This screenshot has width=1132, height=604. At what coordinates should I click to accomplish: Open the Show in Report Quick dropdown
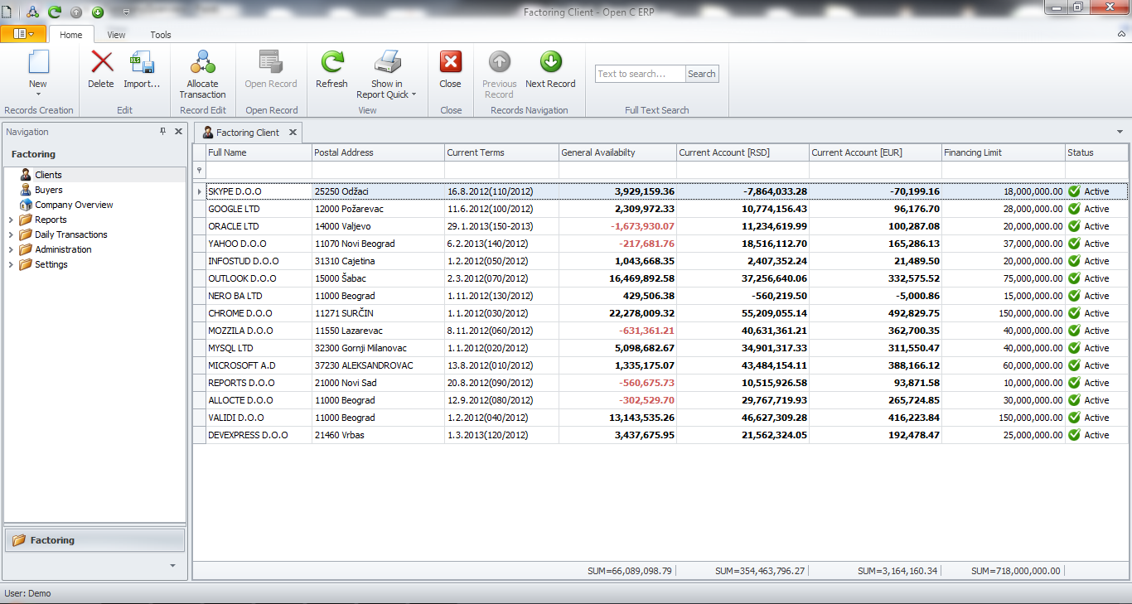click(x=414, y=94)
